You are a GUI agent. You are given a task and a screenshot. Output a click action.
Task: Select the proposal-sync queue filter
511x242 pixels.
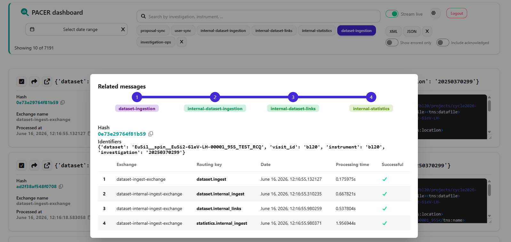point(153,31)
